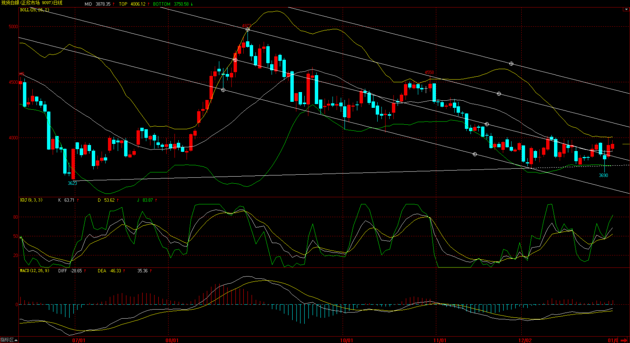Click the KDJ 80 level label

pyautogui.click(x=16, y=217)
